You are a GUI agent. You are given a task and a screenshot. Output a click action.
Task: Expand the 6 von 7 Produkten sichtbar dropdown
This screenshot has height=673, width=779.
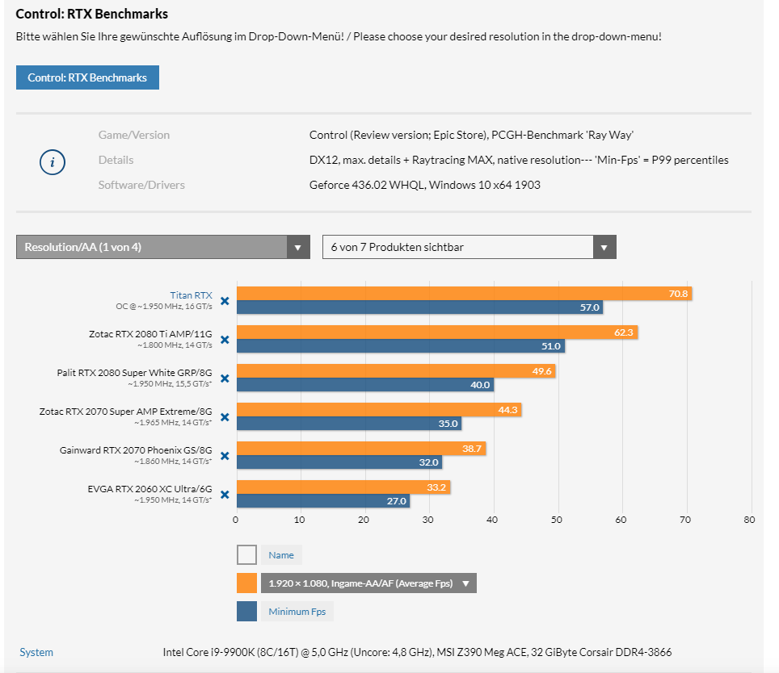604,247
